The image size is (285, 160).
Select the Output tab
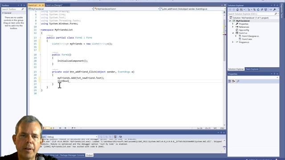click(89, 155)
